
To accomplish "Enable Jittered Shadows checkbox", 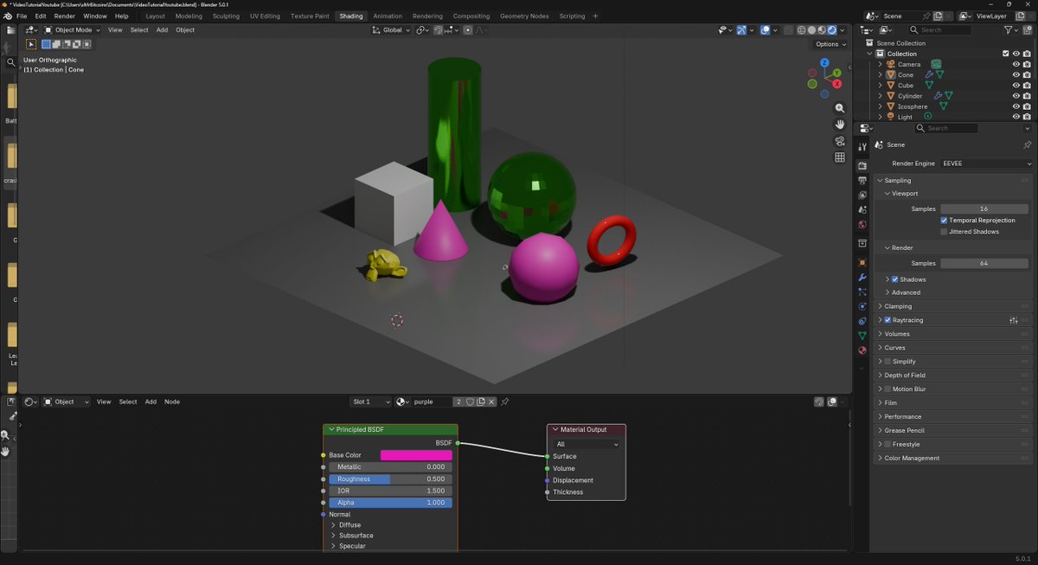I will (x=944, y=231).
